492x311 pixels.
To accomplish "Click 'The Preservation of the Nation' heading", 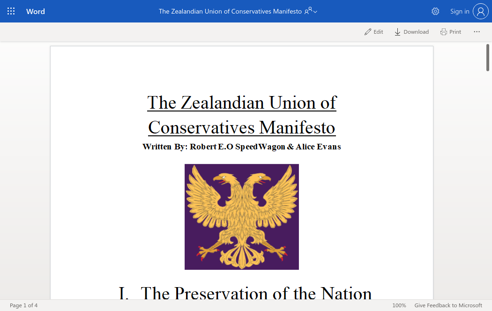I will tap(256, 293).
